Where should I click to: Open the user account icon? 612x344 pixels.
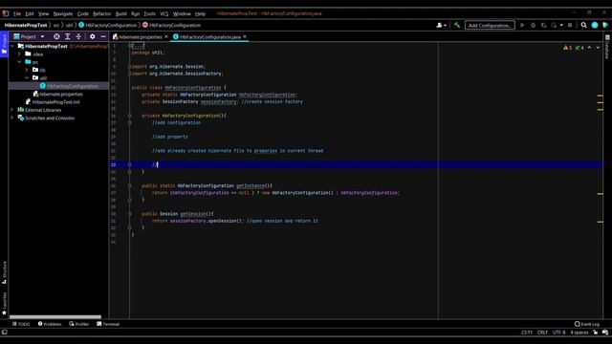(x=440, y=25)
